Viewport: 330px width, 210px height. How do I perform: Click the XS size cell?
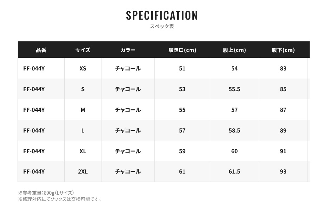[x=83, y=68]
